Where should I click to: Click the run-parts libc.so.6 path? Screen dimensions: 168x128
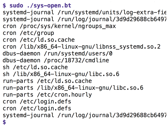[90, 88]
